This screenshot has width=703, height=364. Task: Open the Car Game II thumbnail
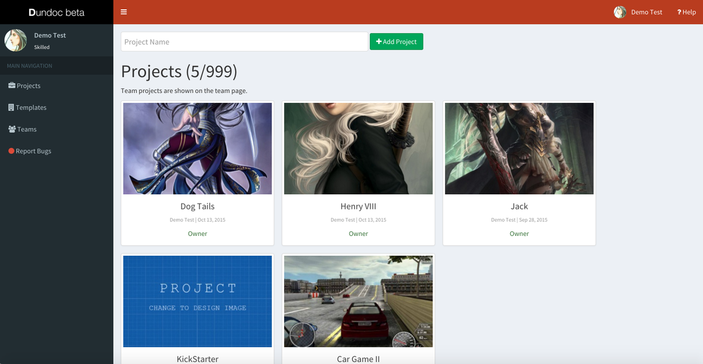click(359, 301)
